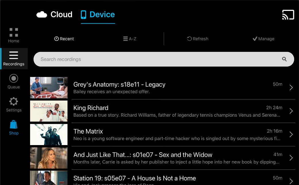Switch list ordering to A-Z

[130, 38]
